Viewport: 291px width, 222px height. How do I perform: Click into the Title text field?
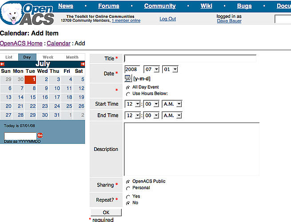click(x=190, y=59)
